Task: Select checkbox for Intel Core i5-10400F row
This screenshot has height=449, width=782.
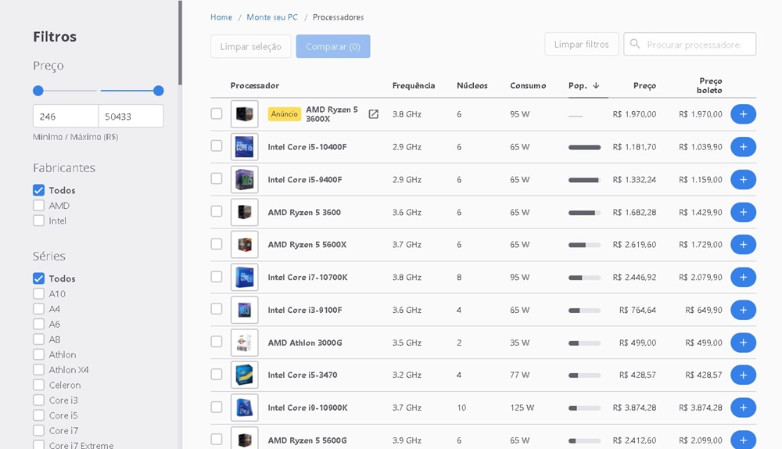Action: pyautogui.click(x=217, y=145)
